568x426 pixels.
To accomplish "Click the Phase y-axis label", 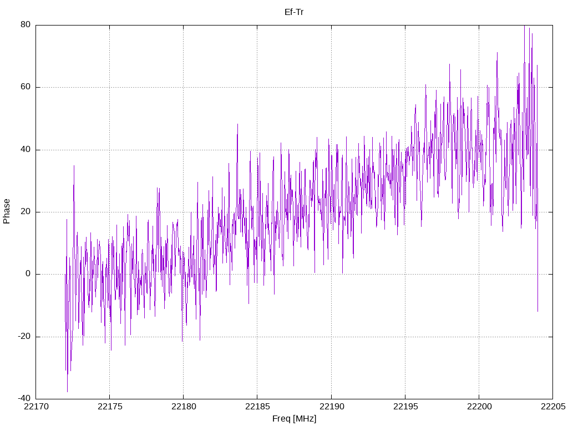I will 7,211.
